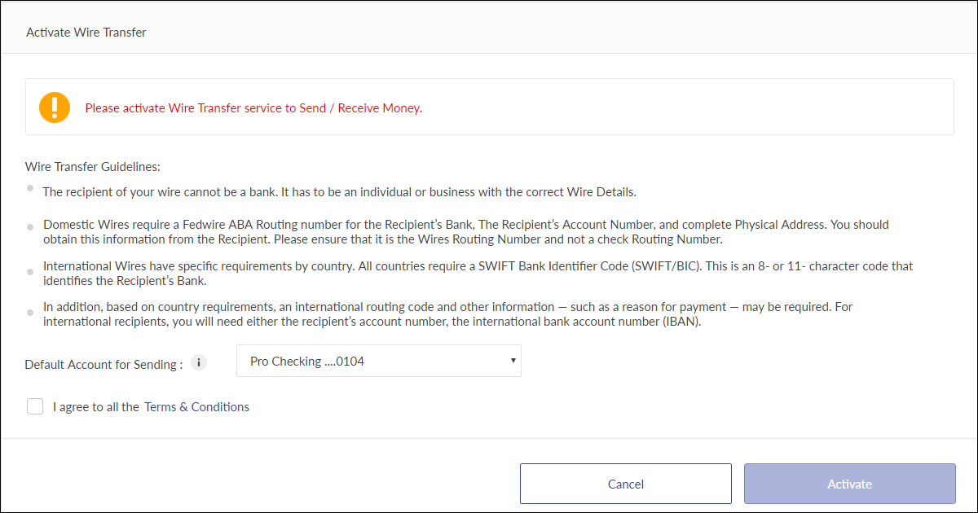The image size is (978, 513).
Task: Click the bullet beside Domestic Wires guideline
Action: [x=30, y=228]
